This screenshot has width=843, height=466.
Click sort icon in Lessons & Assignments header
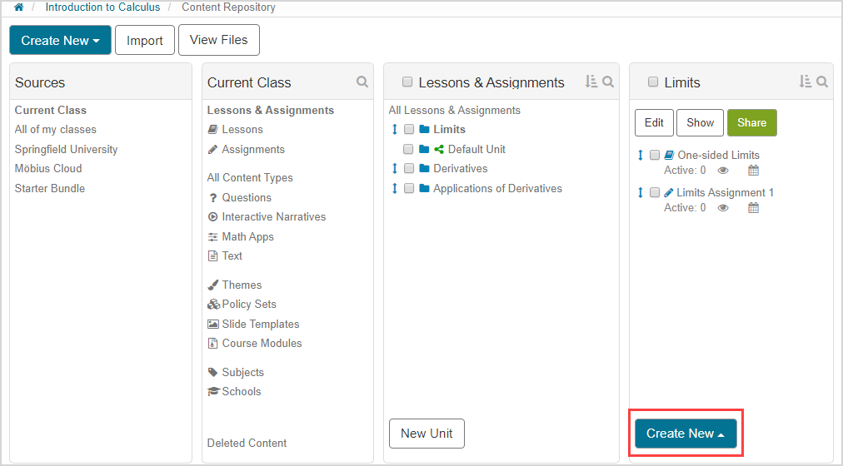coord(591,82)
